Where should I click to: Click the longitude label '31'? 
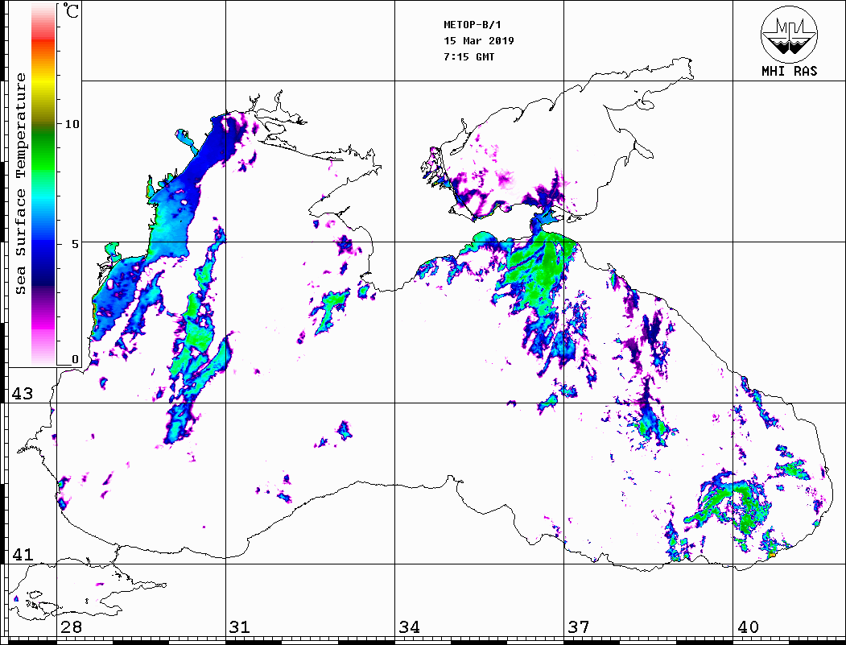point(240,627)
